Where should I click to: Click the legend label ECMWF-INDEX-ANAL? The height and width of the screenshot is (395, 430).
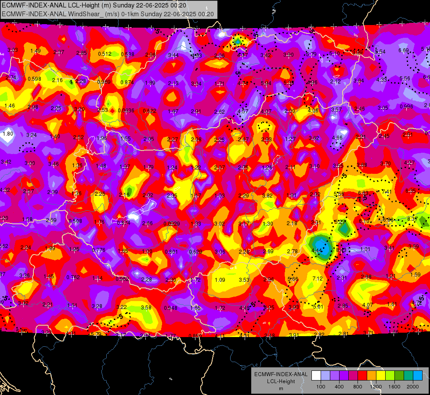(x=281, y=374)
